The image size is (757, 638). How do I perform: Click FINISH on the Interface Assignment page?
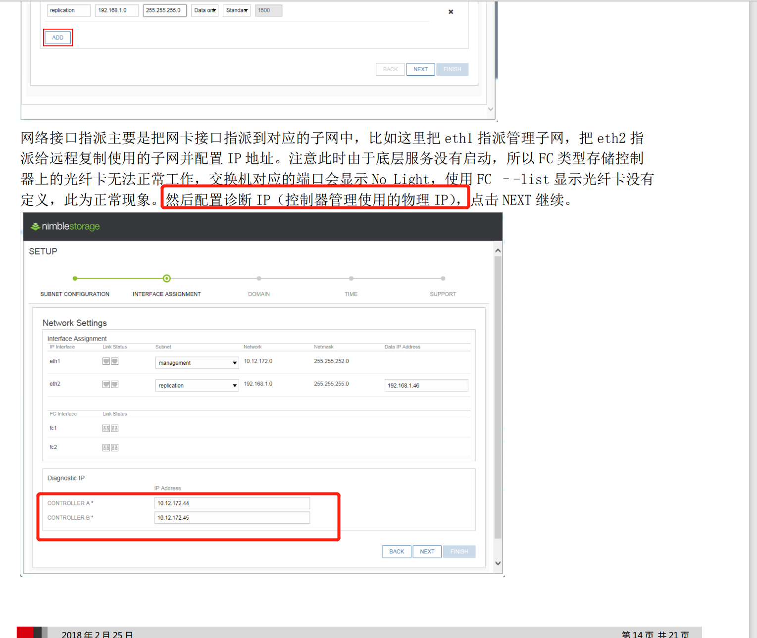click(459, 552)
